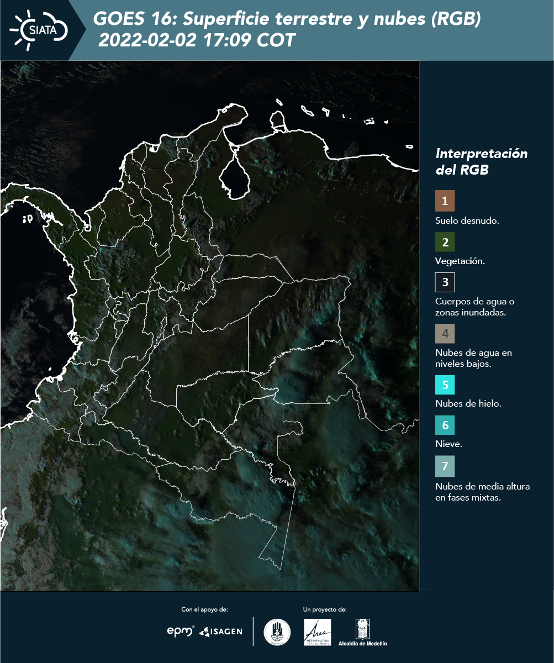The height and width of the screenshot is (663, 554).
Task: Click the '2022-02-02 17:09 COT' timestamp
Action: pyautogui.click(x=197, y=41)
